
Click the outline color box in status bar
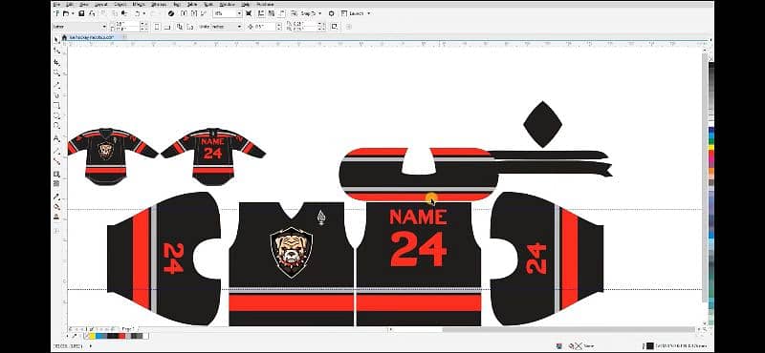click(649, 345)
